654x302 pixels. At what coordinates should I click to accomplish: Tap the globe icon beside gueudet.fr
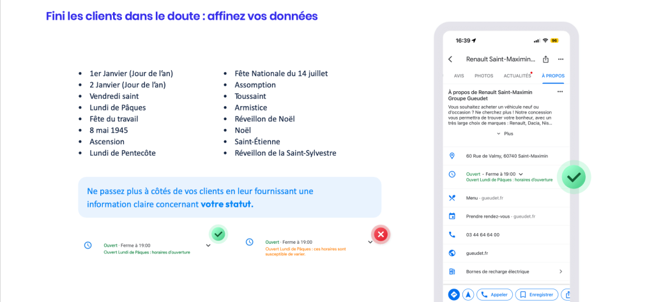coord(452,253)
